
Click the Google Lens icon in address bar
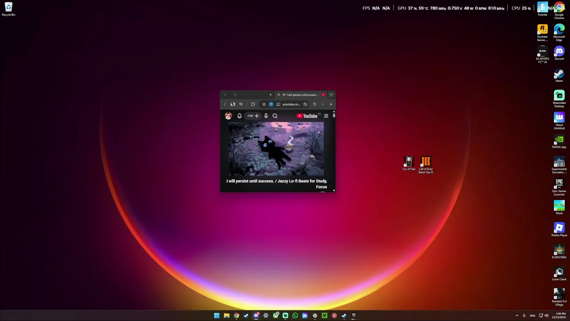271,104
